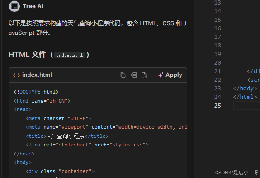Copy the index.html code block
Image resolution: width=260 pixels, height=178 pixels.
[x=123, y=75]
